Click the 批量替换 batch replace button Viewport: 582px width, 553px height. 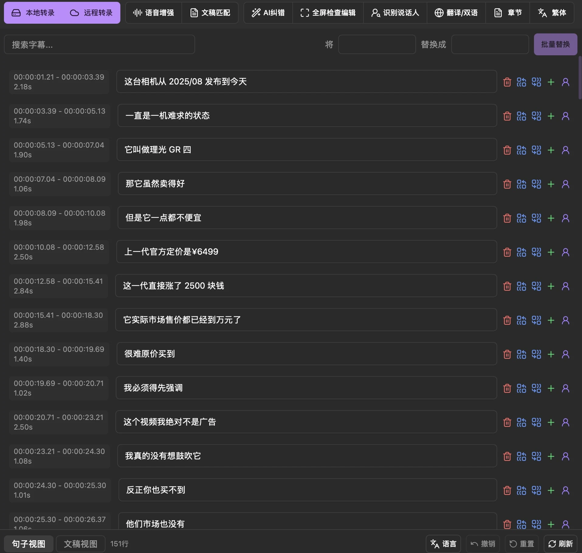click(556, 44)
